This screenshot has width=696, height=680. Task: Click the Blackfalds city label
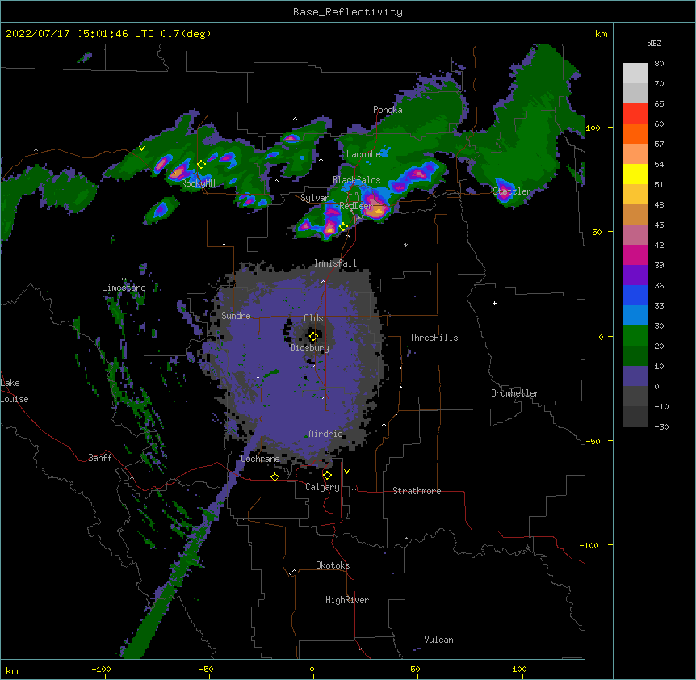pyautogui.click(x=356, y=180)
